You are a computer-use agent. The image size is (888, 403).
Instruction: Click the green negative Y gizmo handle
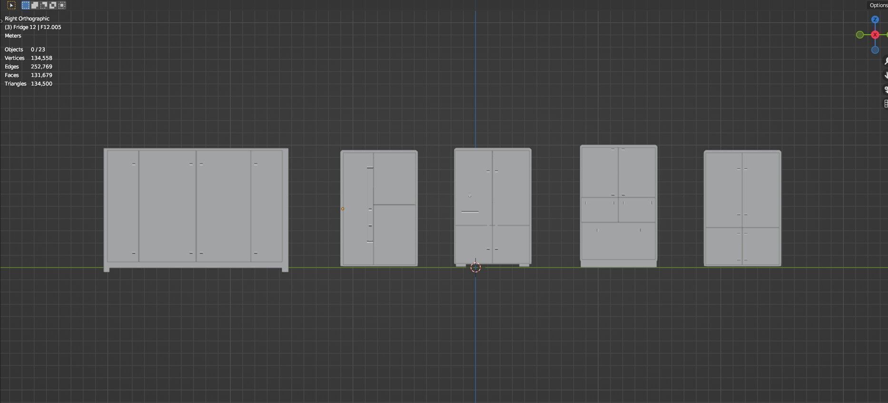point(860,35)
